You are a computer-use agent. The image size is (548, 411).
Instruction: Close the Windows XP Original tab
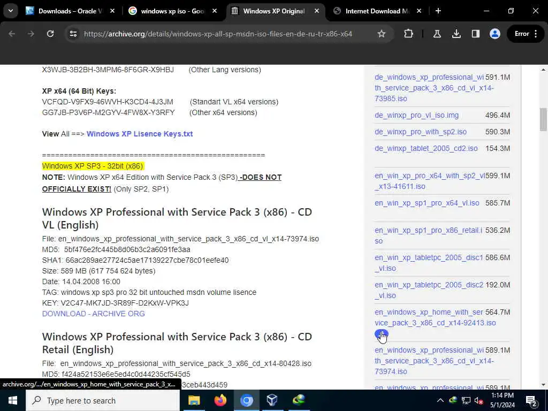[x=317, y=11]
